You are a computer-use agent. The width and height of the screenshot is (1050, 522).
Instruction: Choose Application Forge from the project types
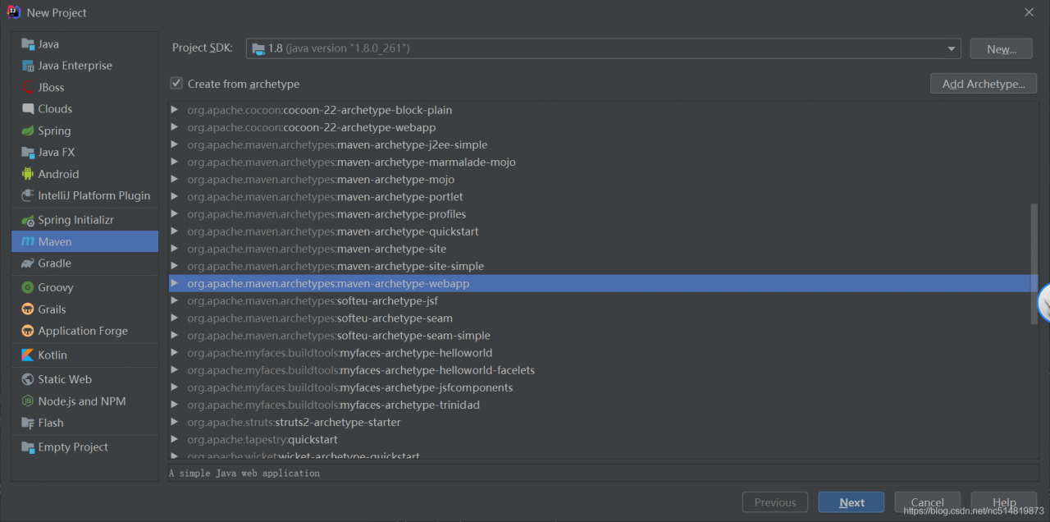[84, 331]
